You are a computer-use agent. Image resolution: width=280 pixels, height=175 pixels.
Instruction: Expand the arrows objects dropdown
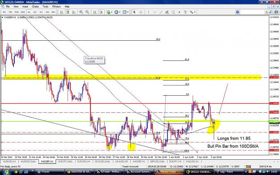coord(194,12)
